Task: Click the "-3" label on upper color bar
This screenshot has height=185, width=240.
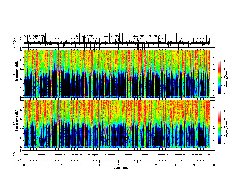Action: tap(223, 61)
